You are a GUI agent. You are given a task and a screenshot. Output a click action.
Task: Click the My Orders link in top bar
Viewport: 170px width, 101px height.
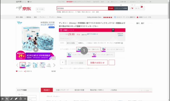(x=96, y=2)
